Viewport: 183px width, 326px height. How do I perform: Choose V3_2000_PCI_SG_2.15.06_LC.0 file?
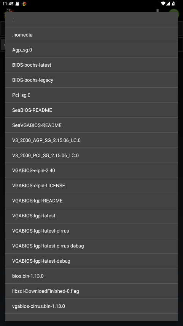(91, 155)
